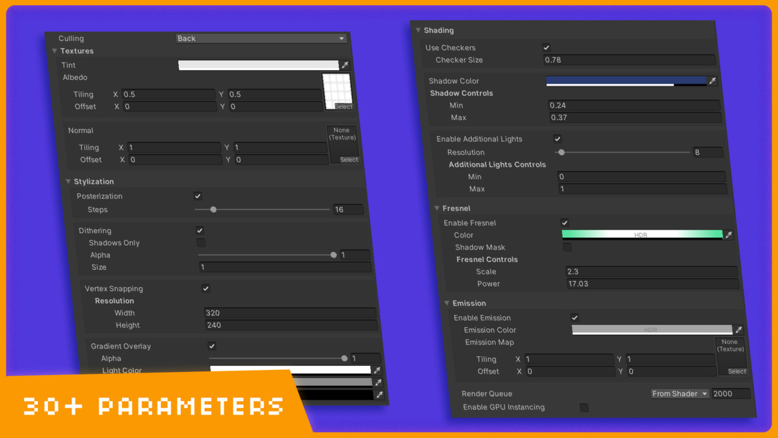Screen dimensions: 778x438
Task: Collapse the Textures section
Action: [54, 51]
